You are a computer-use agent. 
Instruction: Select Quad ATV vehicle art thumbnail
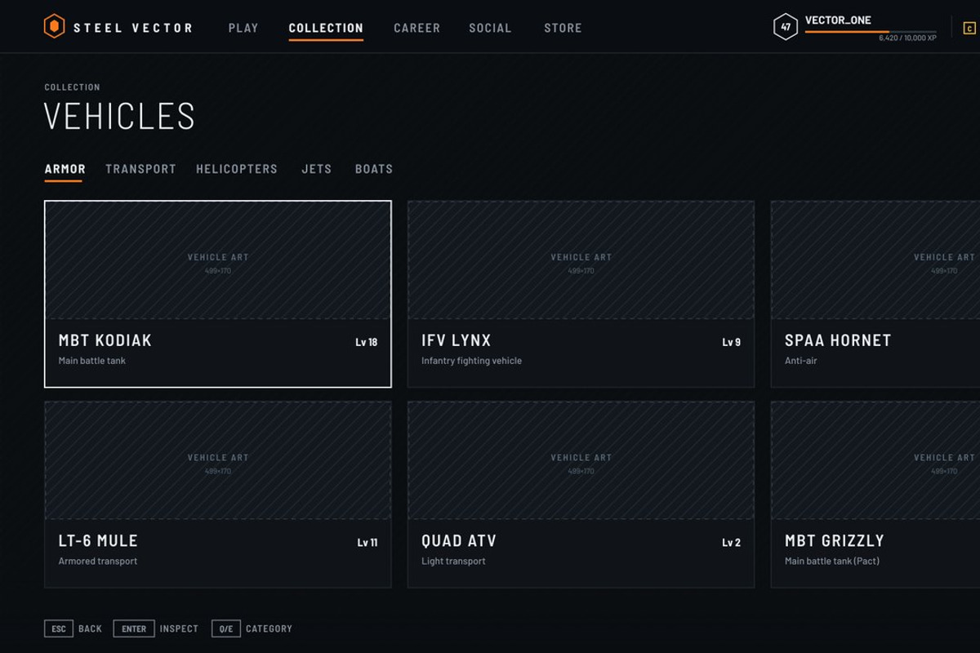tap(581, 460)
